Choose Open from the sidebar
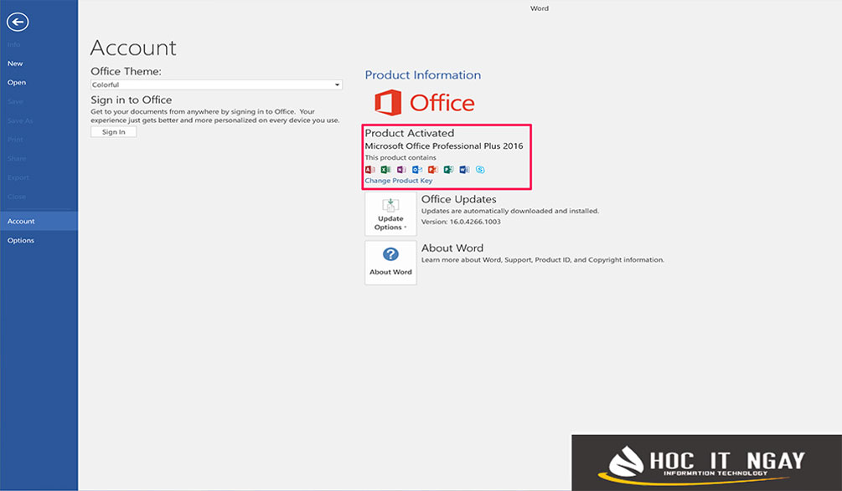842x491 pixels. click(17, 83)
